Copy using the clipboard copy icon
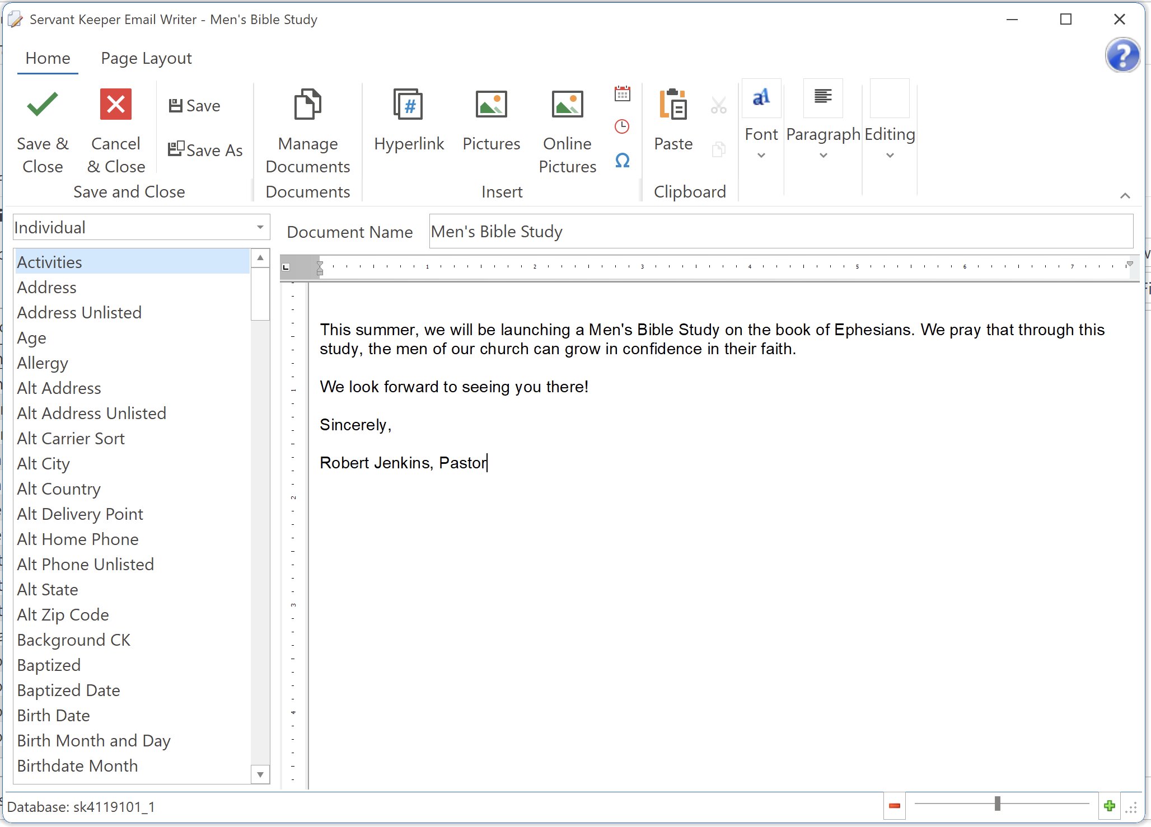 click(x=718, y=149)
